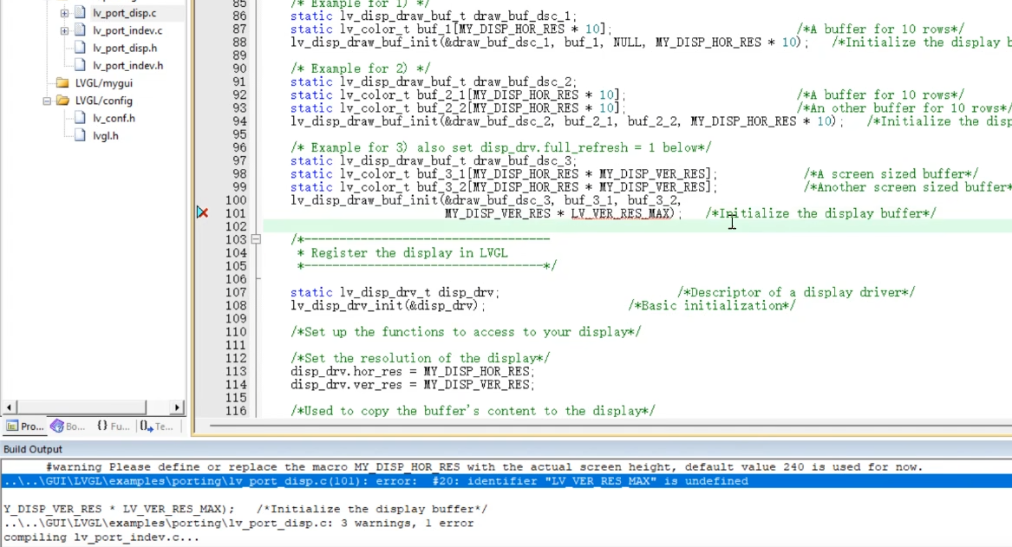Select the LV_VER_RES_MAX undefined error line
Viewport: 1012px width, 547px height.
pyautogui.click(x=506, y=481)
